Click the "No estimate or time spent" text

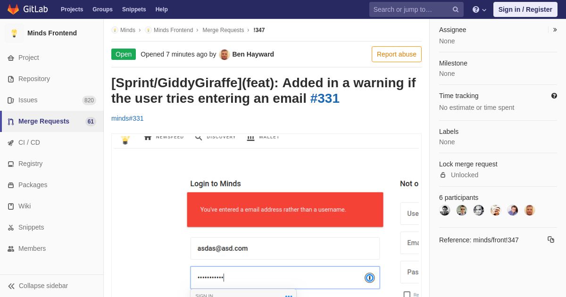(477, 107)
